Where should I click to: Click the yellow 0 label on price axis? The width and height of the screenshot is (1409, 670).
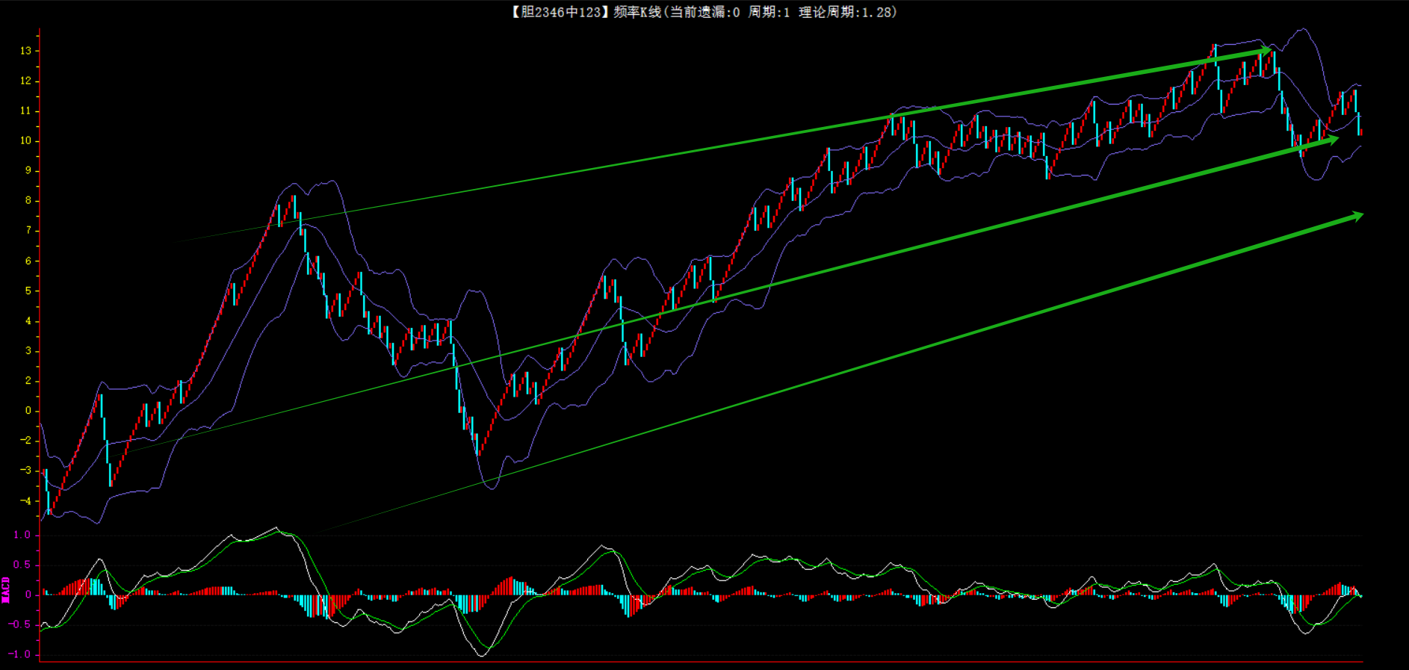(x=28, y=410)
